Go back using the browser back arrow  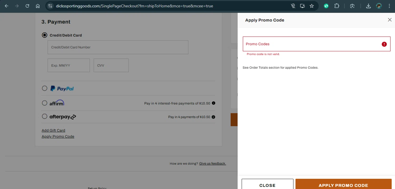(7, 6)
